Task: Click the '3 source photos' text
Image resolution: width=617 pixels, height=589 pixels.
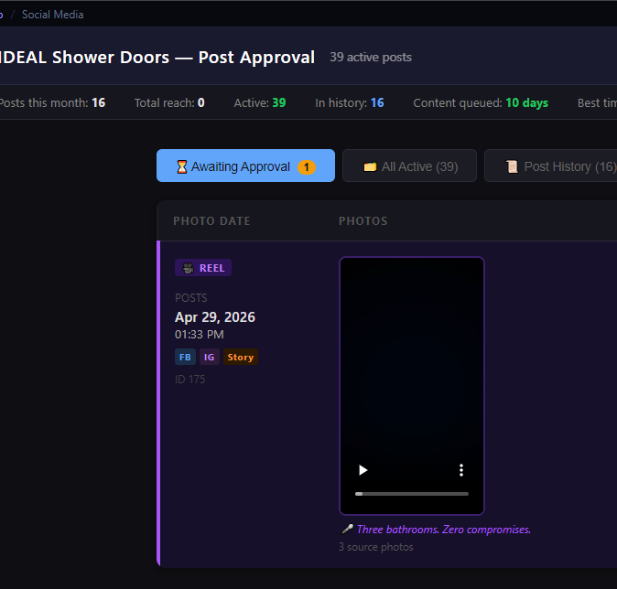Action: 376,547
